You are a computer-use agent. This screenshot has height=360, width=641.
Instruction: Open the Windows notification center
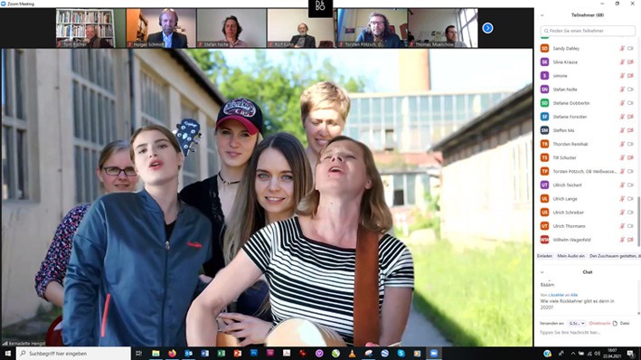click(632, 354)
